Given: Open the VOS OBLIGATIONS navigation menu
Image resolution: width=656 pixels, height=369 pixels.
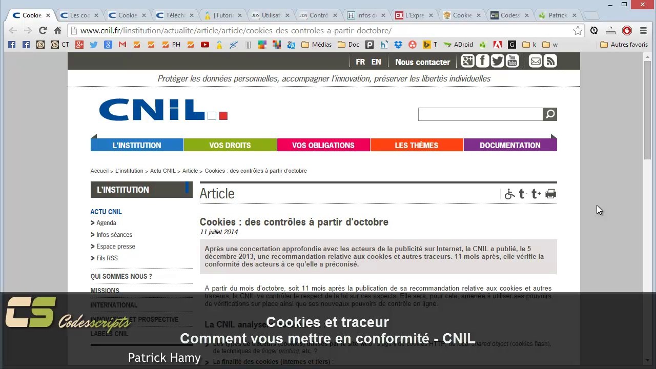Looking at the screenshot, I should tap(323, 146).
